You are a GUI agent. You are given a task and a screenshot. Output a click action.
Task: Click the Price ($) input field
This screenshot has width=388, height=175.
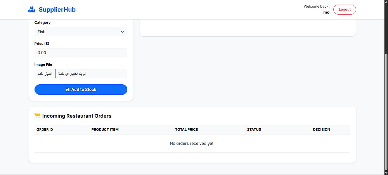click(x=81, y=53)
